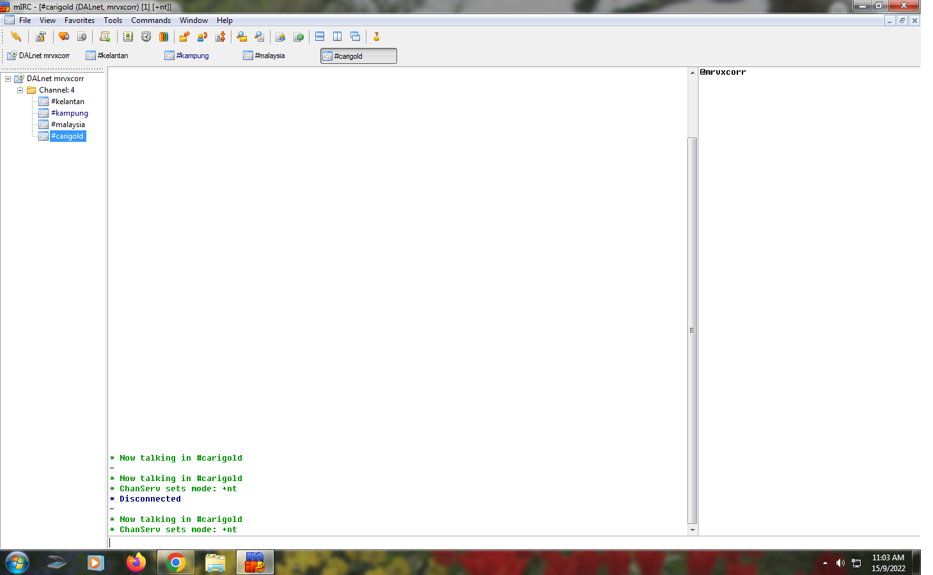Restore the #carigold child window
This screenshot has width=933, height=575.
coord(902,20)
